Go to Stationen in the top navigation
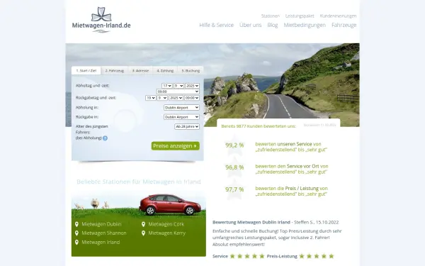Image resolution: width=425 pixels, height=266 pixels. (271, 16)
